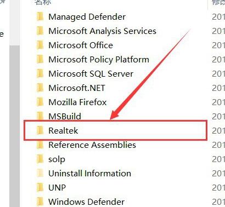The height and width of the screenshot is (207, 225).
Task: Click the solp folder icon
Action: pyautogui.click(x=40, y=159)
